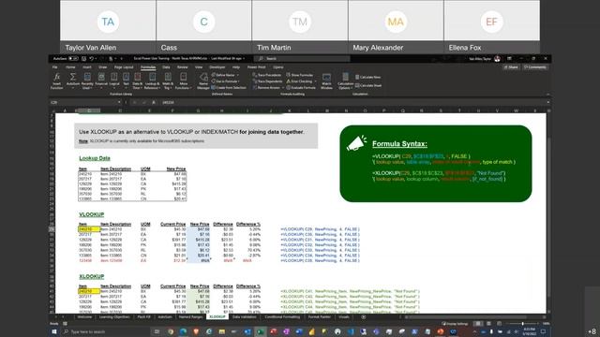Click the Evaluate Formula command
Viewport: 600px width, 337px height.
(301, 87)
